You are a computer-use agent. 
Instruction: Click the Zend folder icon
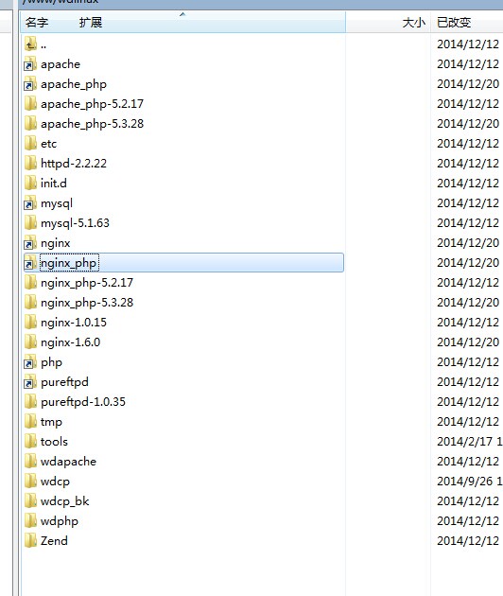click(30, 540)
